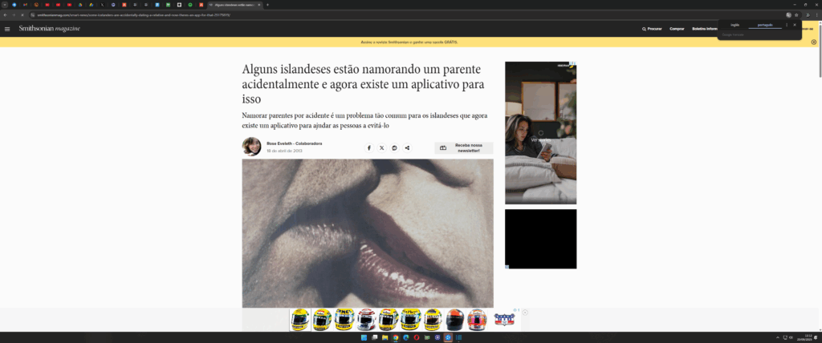The image size is (822, 343).
Task: Open the generic share icon
Action: (408, 147)
